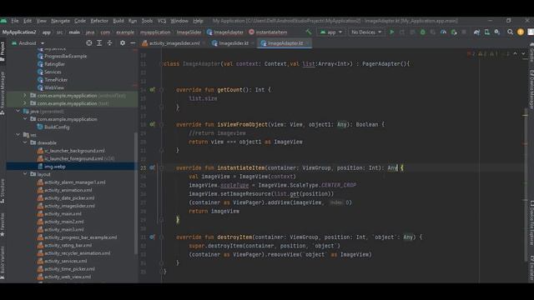The width and height of the screenshot is (534, 300).
Task: Open the Profile app icon
Action: coord(443,32)
